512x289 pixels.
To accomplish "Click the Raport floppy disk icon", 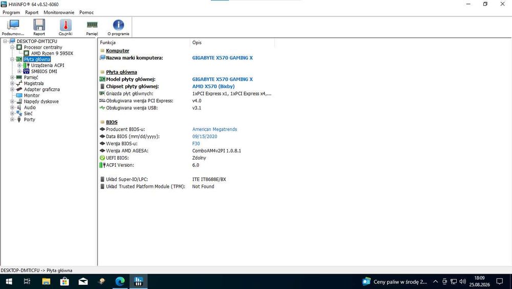I will click(39, 25).
